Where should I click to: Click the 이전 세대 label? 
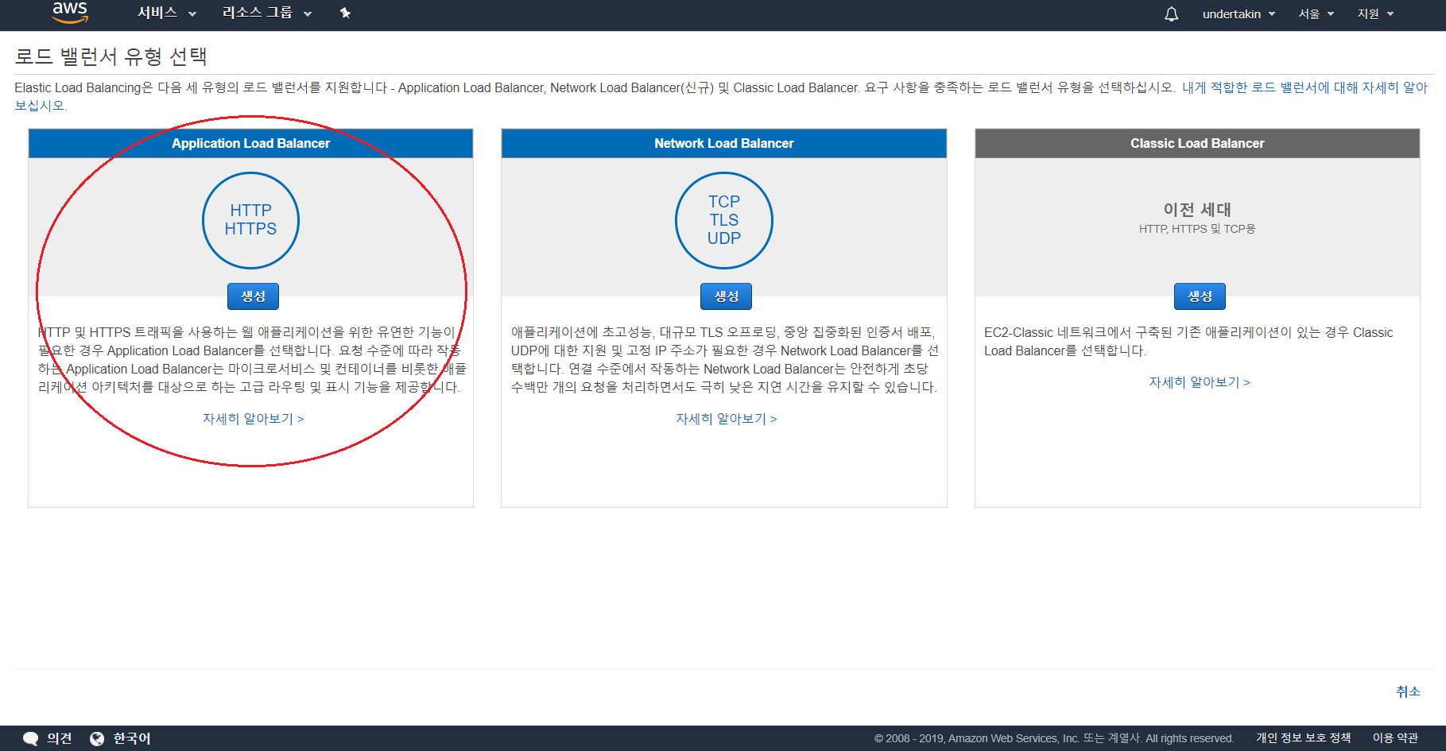(1197, 209)
